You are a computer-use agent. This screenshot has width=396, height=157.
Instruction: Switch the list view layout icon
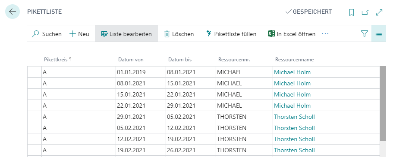pyautogui.click(x=379, y=33)
